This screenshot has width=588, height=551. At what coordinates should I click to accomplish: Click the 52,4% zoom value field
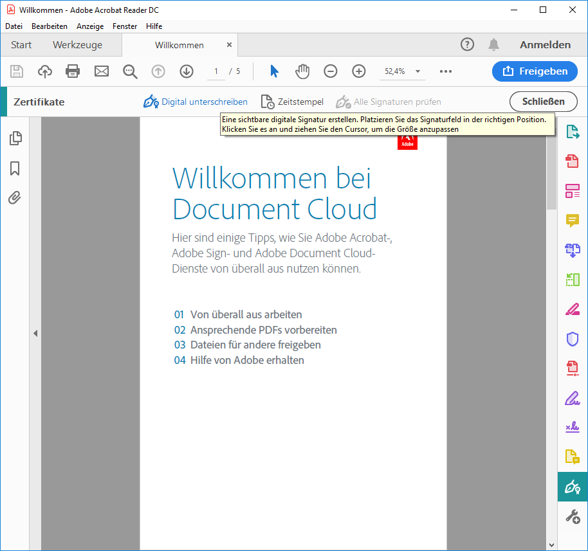tap(395, 71)
